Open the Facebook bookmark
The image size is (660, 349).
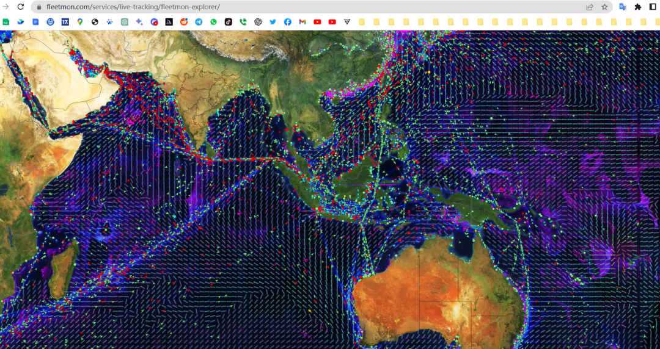(287, 22)
